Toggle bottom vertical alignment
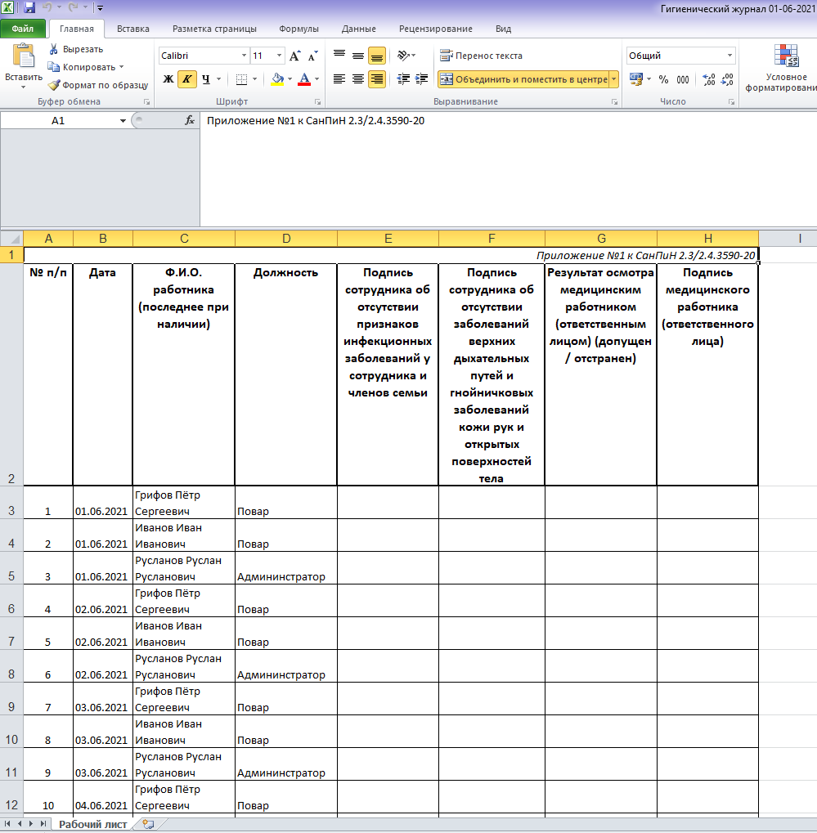This screenshot has height=833, width=817. (377, 56)
